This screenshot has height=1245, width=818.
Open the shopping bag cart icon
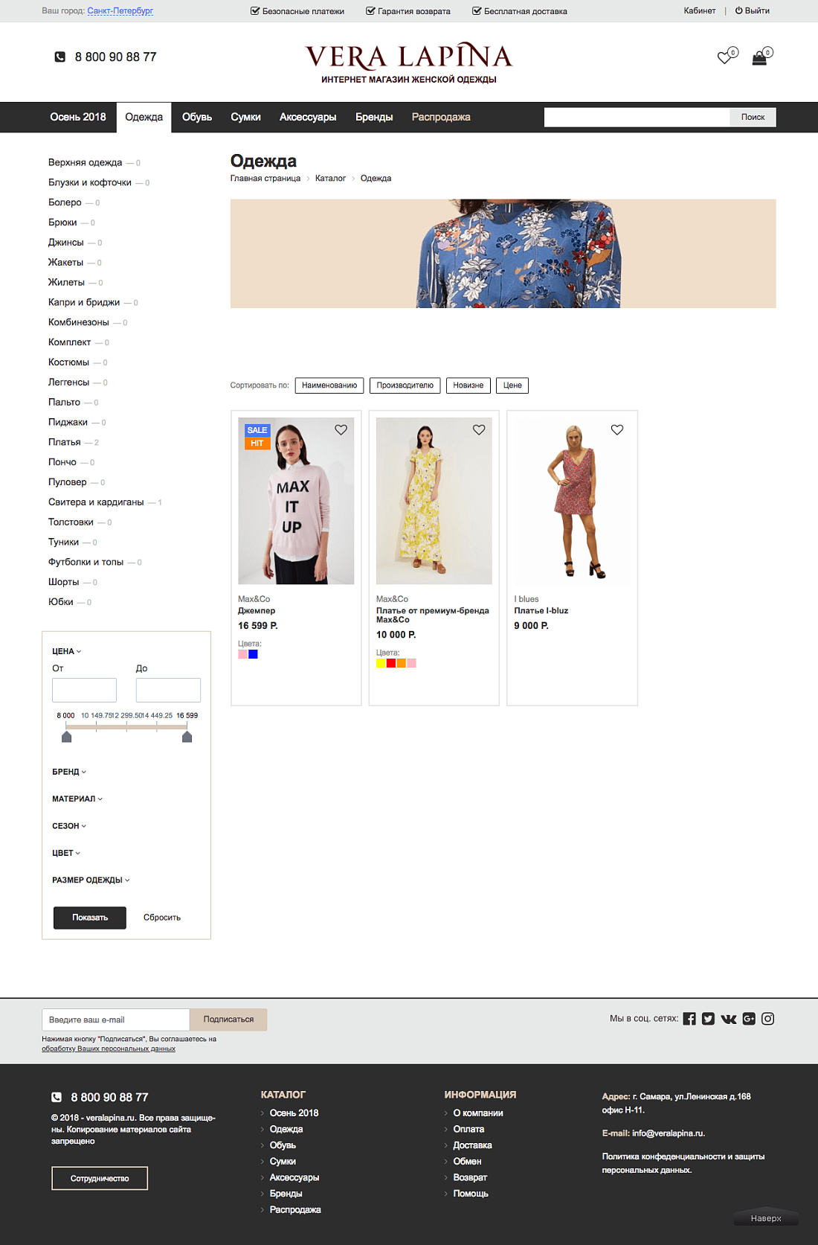[x=759, y=58]
